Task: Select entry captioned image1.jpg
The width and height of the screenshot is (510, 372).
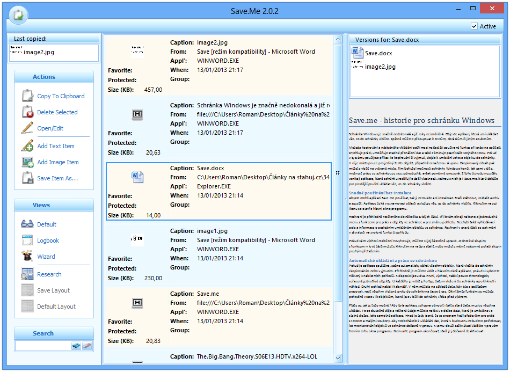Action: click(x=218, y=254)
